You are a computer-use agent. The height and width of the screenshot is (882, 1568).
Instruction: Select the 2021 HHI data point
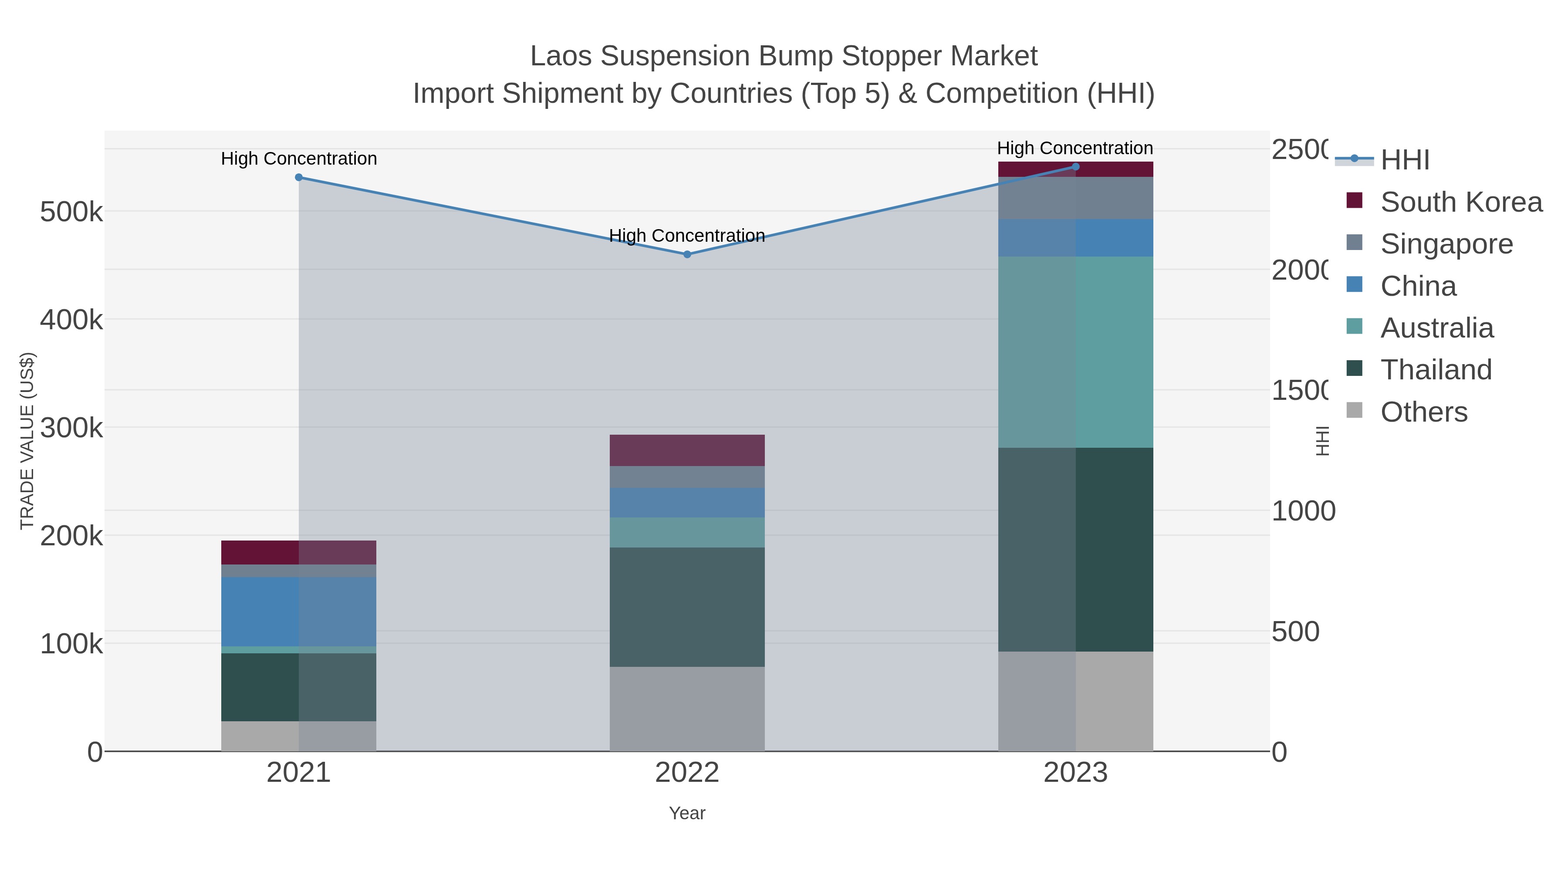click(298, 178)
